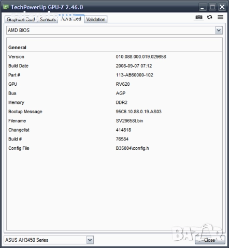Viewport: 229px width, 248px height.
Task: Open the hamburger menu icon
Action: click(220, 17)
